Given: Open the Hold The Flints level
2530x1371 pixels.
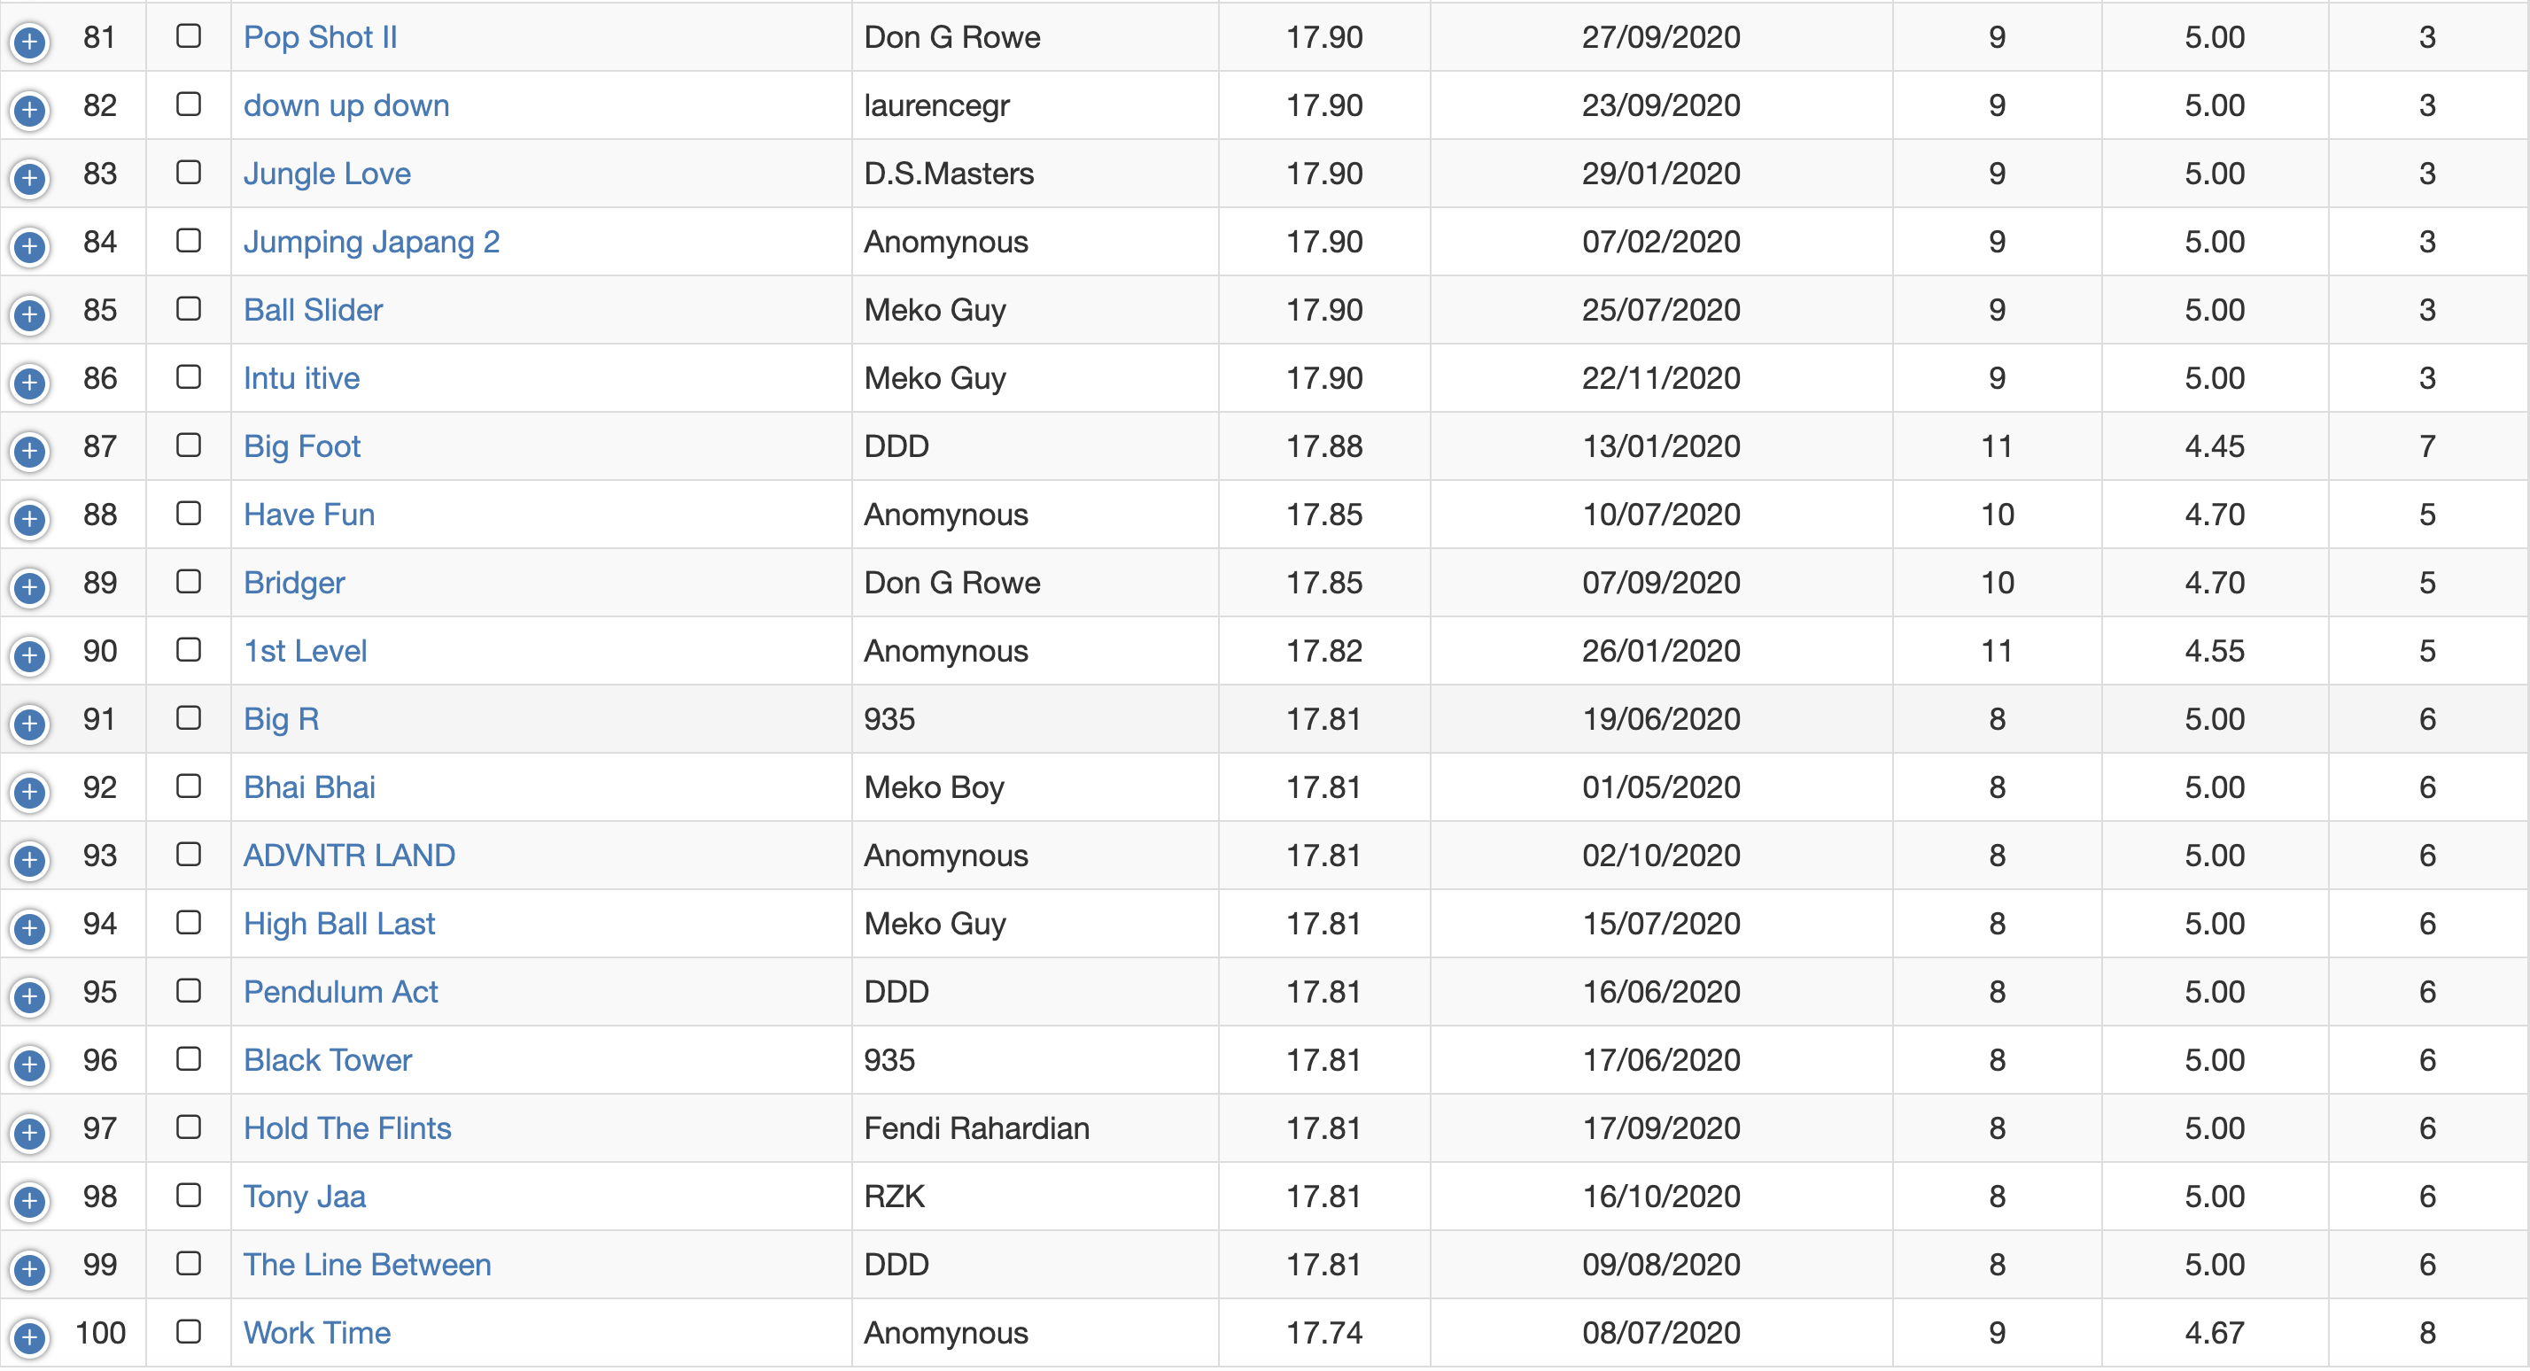Looking at the screenshot, I should (346, 1128).
